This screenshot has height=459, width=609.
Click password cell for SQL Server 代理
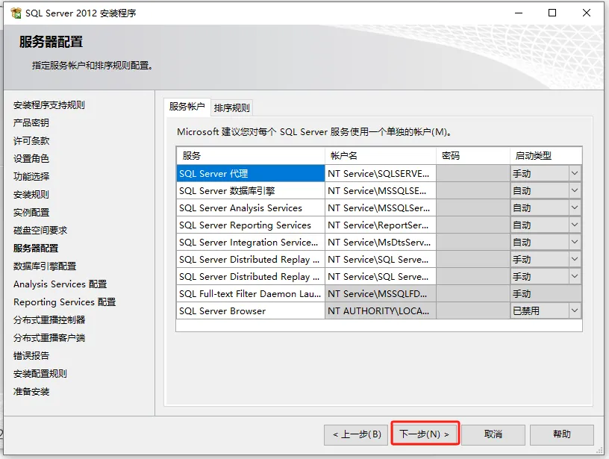(473, 173)
